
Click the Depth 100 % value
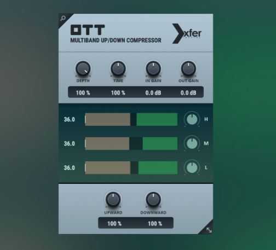point(83,92)
